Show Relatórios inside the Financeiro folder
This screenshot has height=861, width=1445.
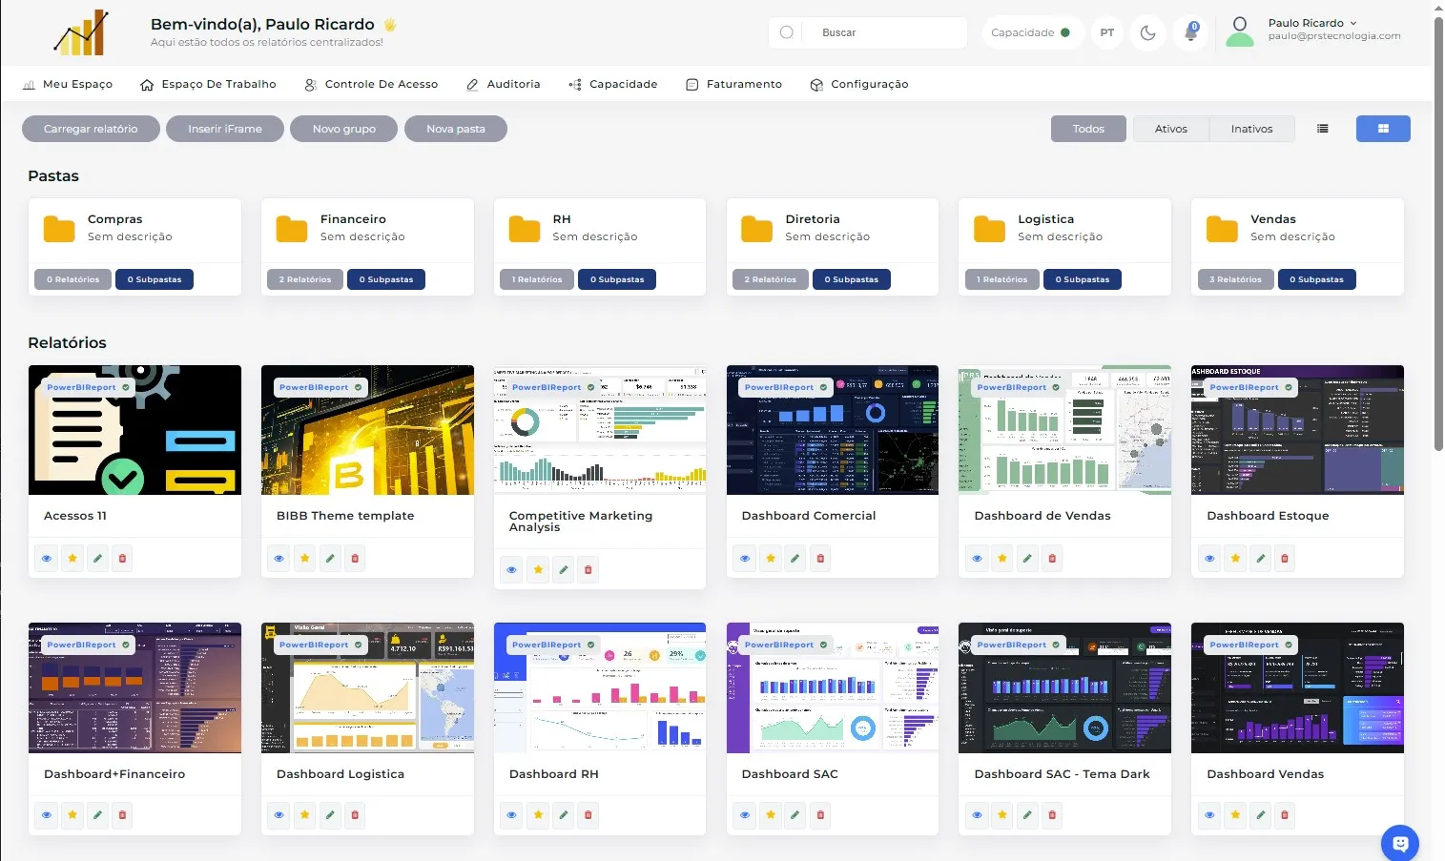(x=304, y=279)
